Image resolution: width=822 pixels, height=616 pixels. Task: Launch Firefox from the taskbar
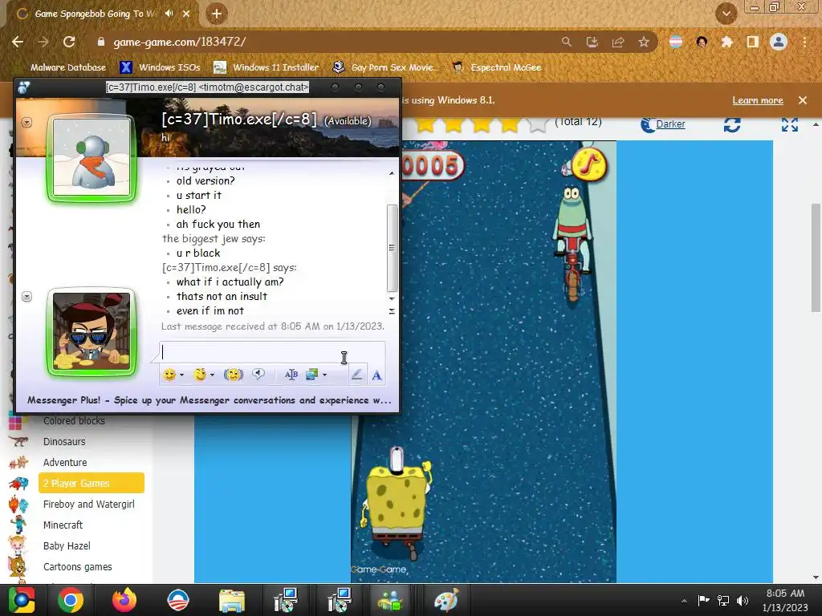click(124, 600)
